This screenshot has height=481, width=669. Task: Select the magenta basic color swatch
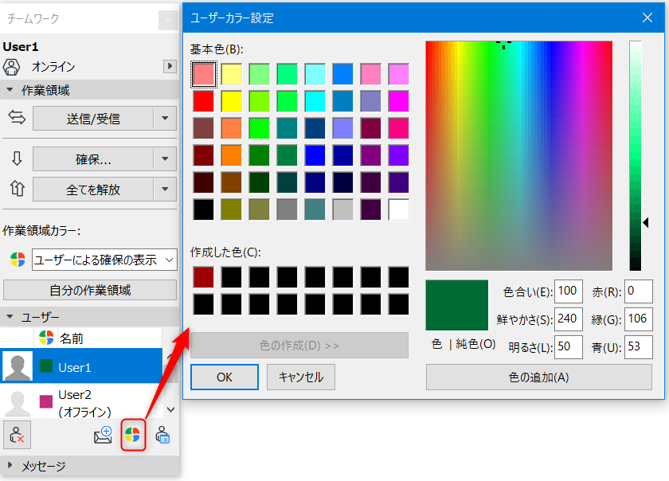click(399, 102)
